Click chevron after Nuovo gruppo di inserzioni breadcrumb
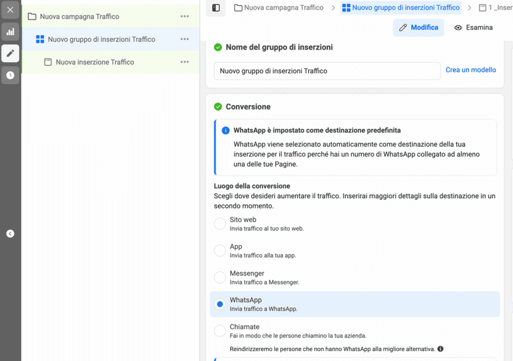 [x=470, y=8]
